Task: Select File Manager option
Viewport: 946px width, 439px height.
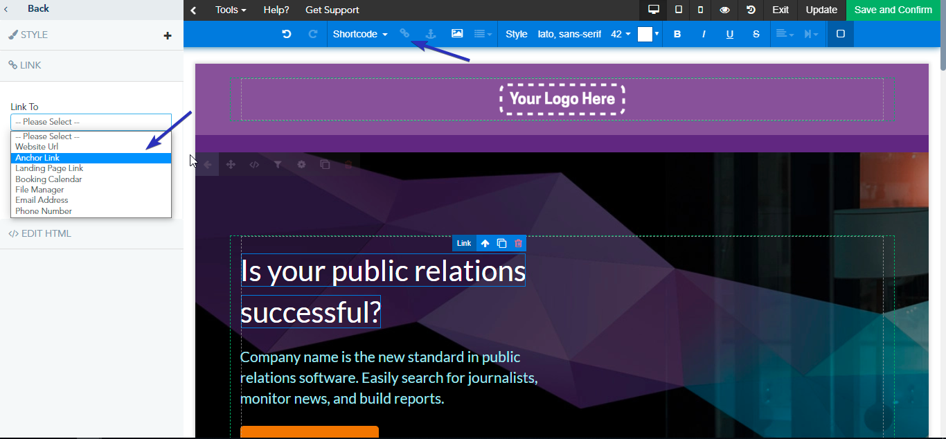Action: pos(91,190)
